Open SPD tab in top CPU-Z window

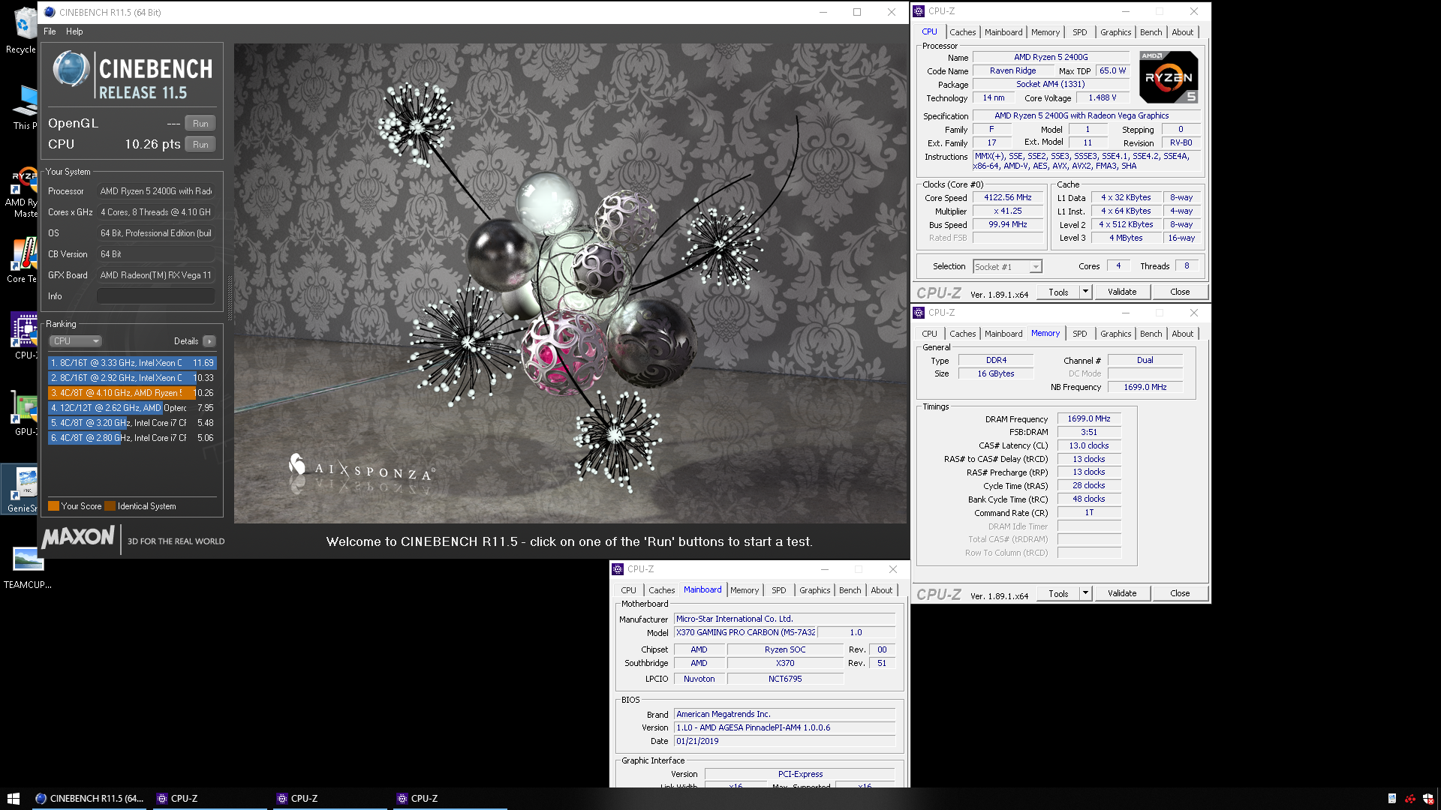(1080, 32)
